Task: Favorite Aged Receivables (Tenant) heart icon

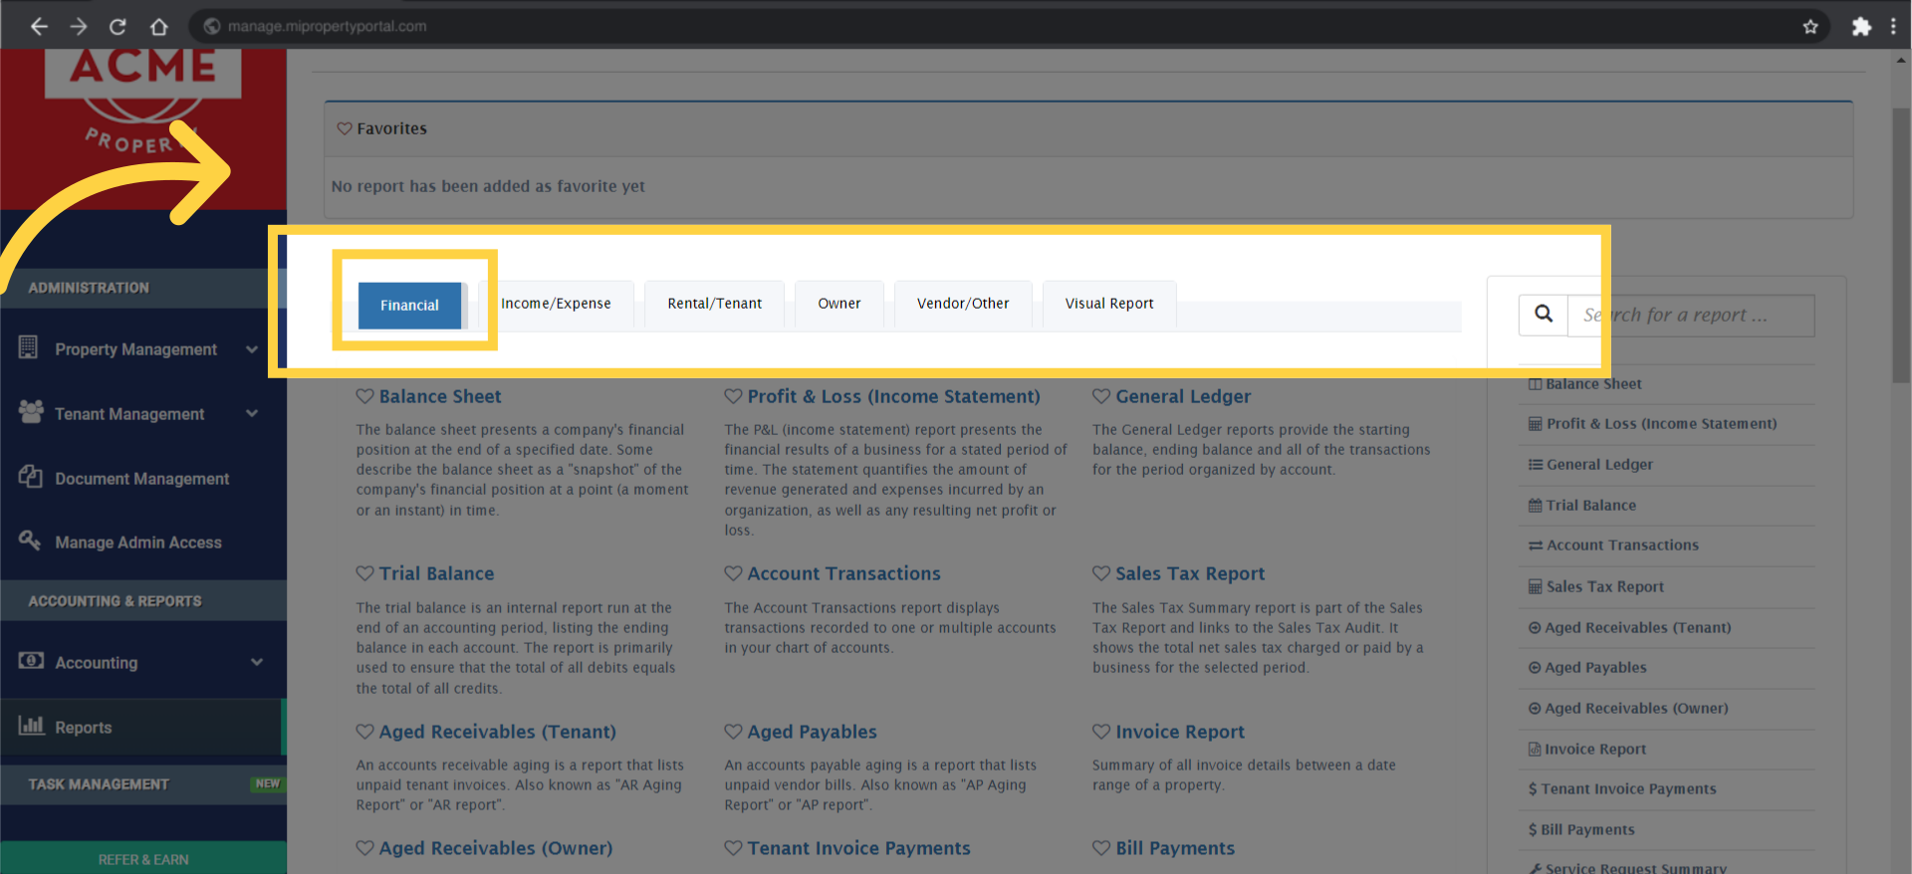Action: tap(365, 732)
